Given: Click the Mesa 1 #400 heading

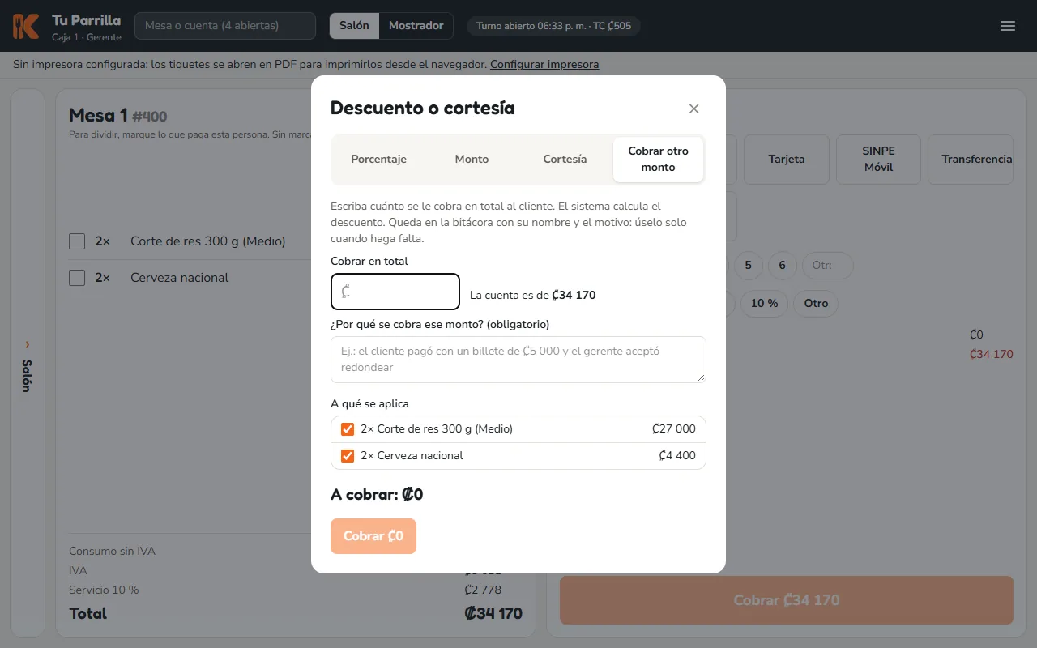Looking at the screenshot, I should click(x=118, y=116).
